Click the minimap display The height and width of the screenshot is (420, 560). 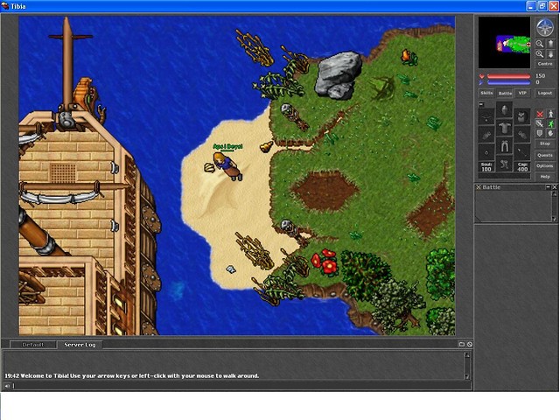(x=504, y=43)
